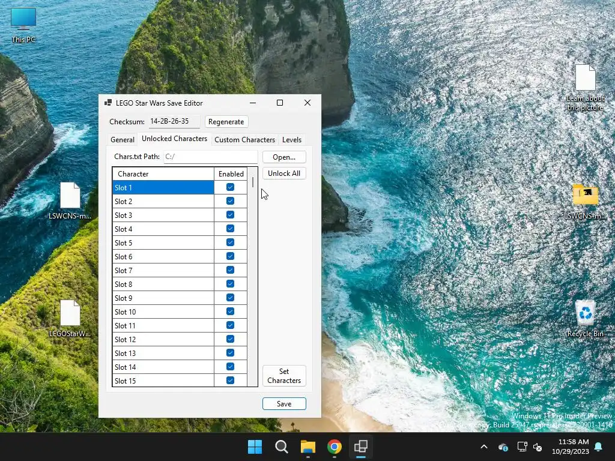Select the Slot 5 row

click(x=163, y=243)
